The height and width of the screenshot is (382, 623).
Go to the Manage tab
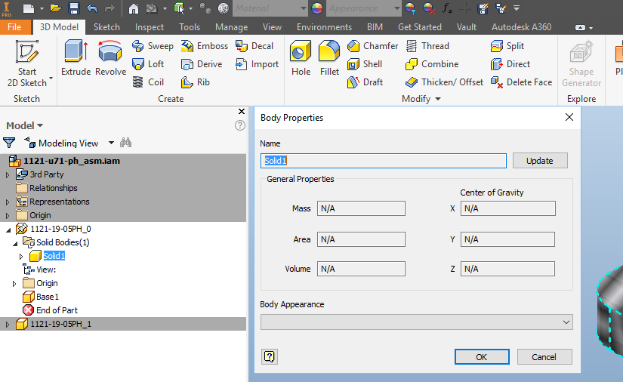[x=231, y=27]
